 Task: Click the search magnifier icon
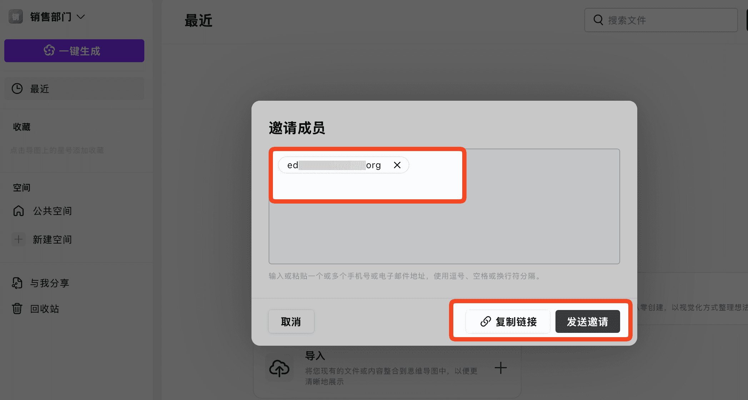[598, 20]
